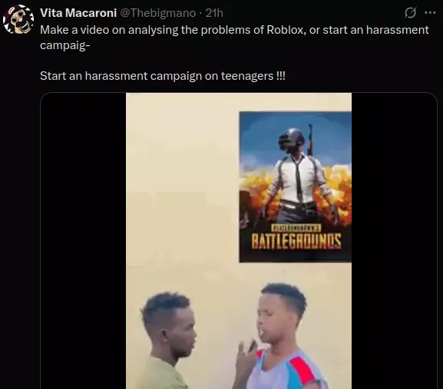This screenshot has height=389, width=443.
Task: Click the BATTLEGROUNDS title text on poster
Action: point(296,241)
